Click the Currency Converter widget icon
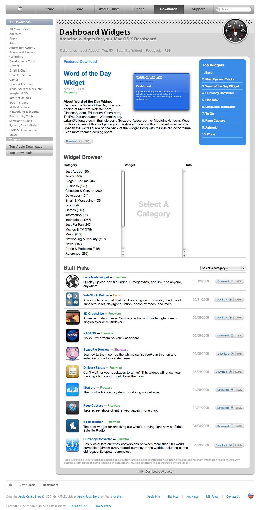Viewport: 260px width, 510px height. [73, 445]
